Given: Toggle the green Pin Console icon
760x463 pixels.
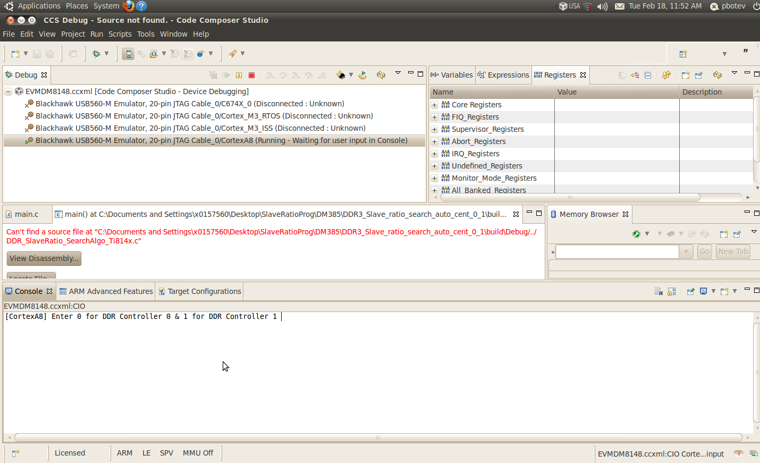Looking at the screenshot, I should pos(690,291).
